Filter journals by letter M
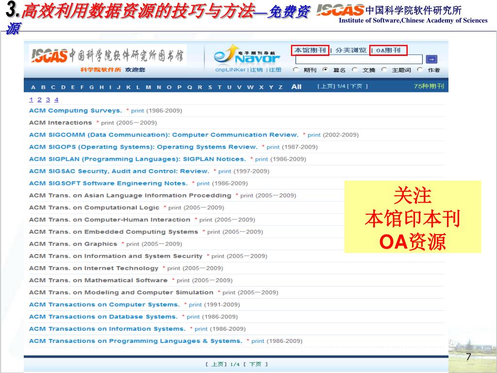Viewport: 497px width, 373px height. (x=149, y=87)
